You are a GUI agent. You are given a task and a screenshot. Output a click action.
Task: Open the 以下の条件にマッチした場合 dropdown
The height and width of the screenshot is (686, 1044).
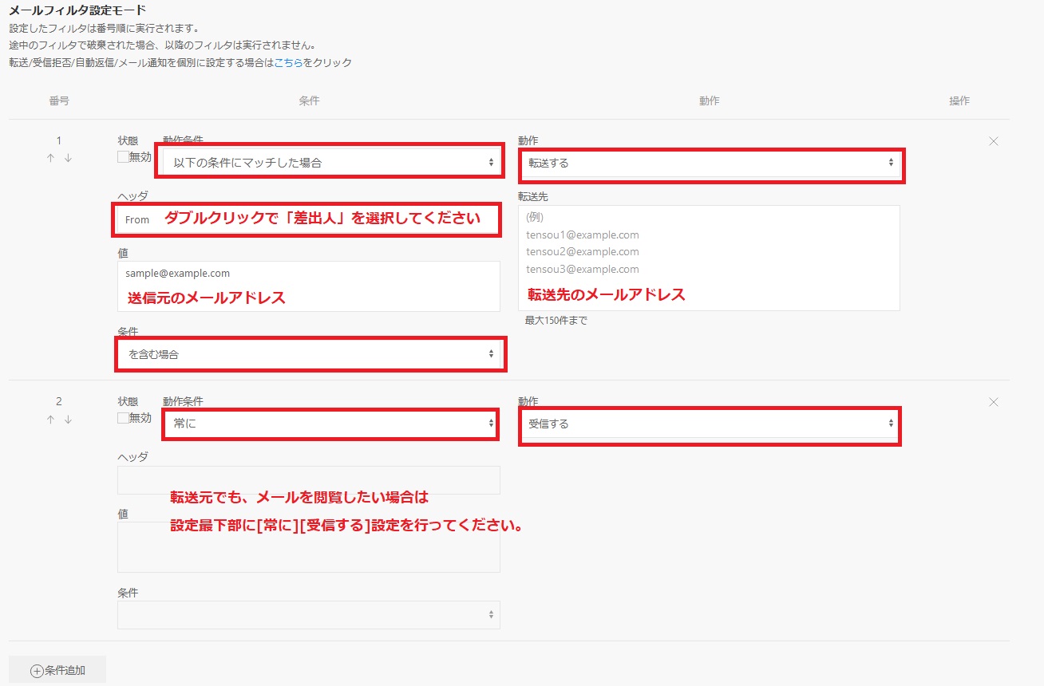click(330, 162)
